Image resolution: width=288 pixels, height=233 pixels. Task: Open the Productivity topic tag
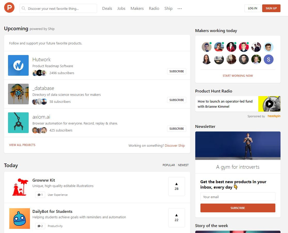click(55, 226)
